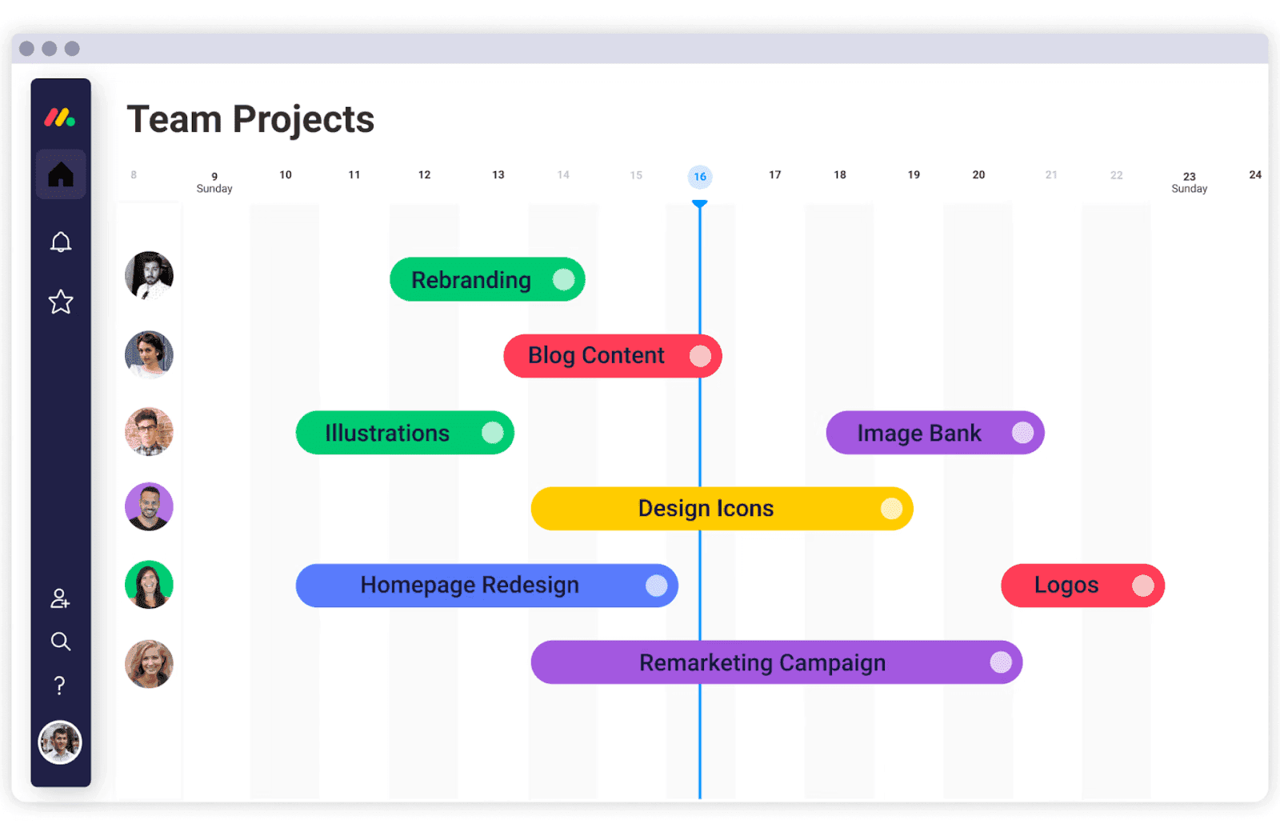The image size is (1280, 836).
Task: Click the avatar in the Blog Content owner row
Action: (x=148, y=355)
